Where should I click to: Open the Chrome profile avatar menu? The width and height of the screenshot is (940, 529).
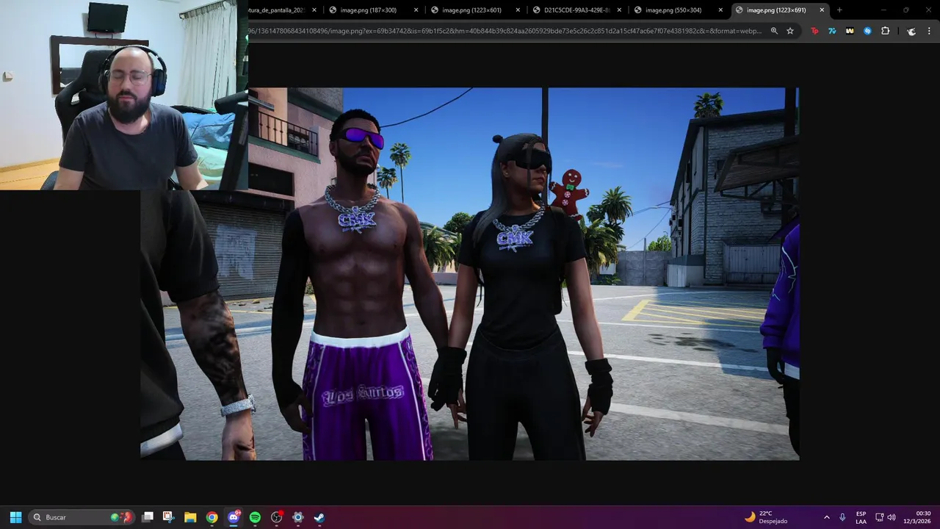(911, 31)
